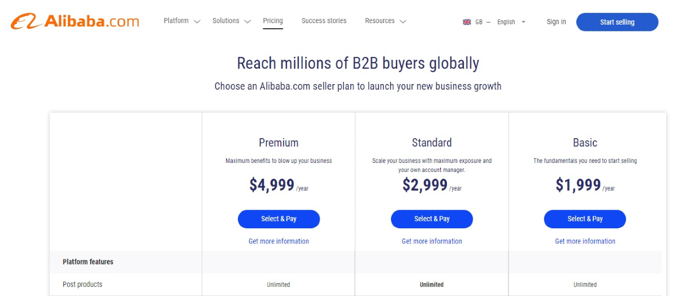Click the Alibaba.com logo
Viewport: 678px width, 296px height.
pos(75,21)
